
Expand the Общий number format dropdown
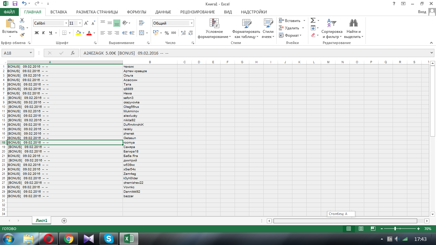coord(192,23)
